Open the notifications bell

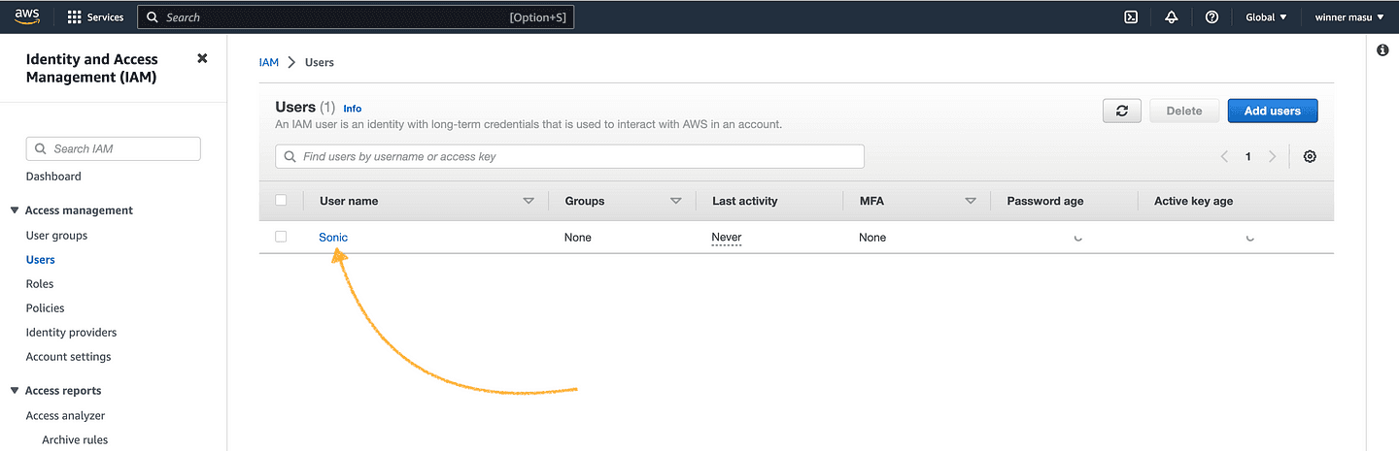1172,17
